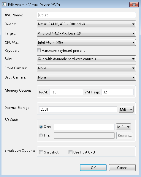Click the AVD window icon in title bar

pos(4,4)
